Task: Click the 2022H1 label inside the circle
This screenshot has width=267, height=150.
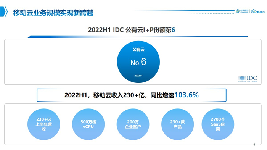Action: pyautogui.click(x=138, y=76)
